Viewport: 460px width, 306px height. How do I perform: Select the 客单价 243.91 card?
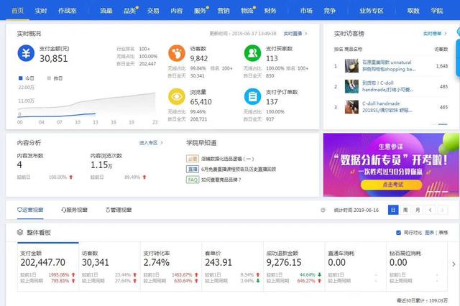[233, 266]
